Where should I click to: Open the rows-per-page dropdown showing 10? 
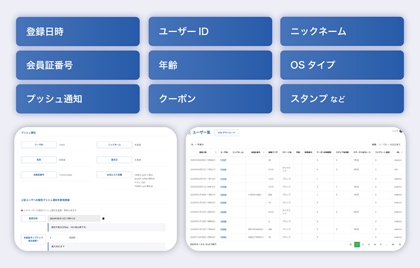193,144
